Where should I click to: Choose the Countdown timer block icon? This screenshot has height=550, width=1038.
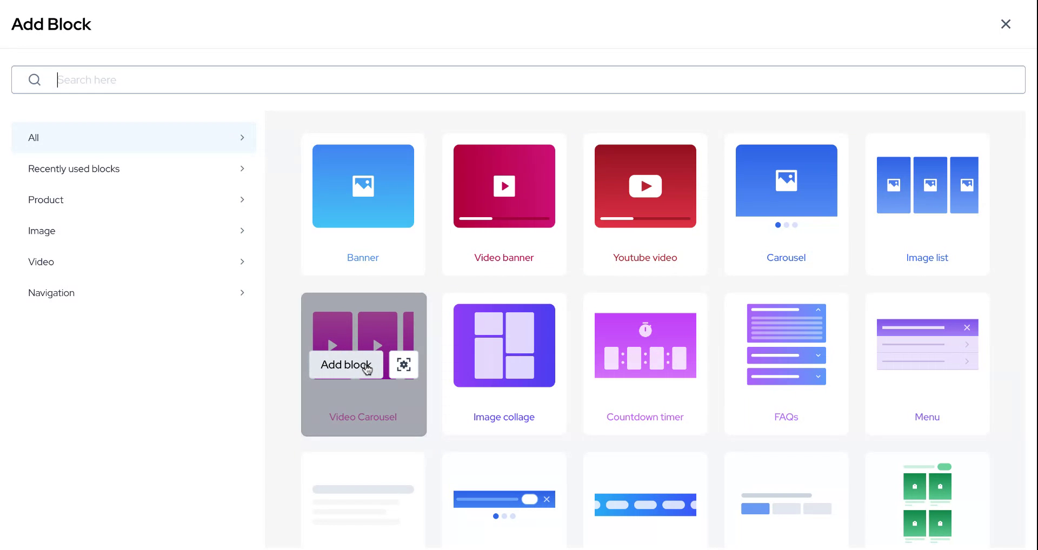point(646,345)
